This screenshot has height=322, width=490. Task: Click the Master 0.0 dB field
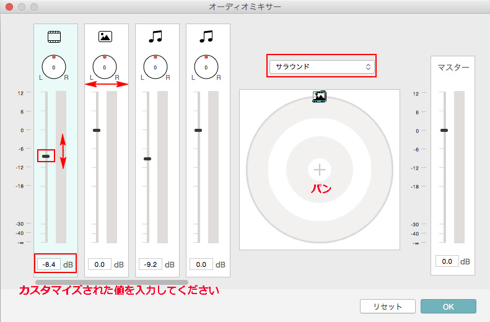[447, 261]
